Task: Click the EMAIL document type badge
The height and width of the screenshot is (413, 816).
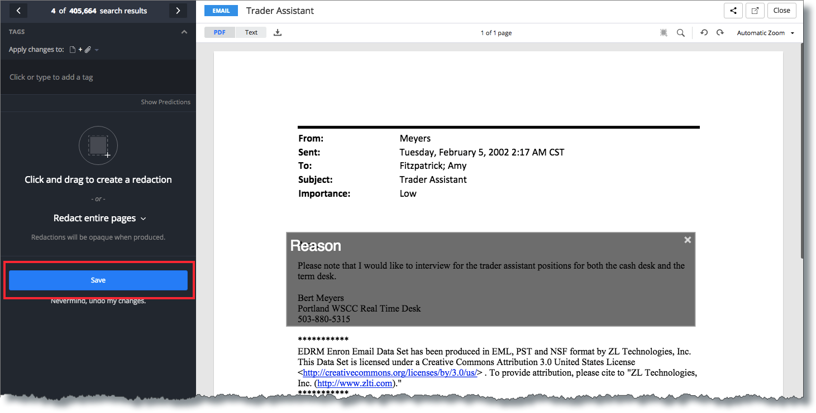Action: 221,11
